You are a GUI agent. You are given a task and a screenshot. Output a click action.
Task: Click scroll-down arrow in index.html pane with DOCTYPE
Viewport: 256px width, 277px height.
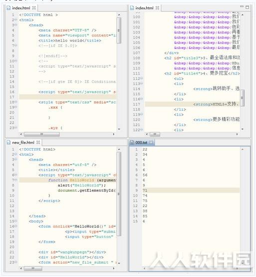[119, 129]
